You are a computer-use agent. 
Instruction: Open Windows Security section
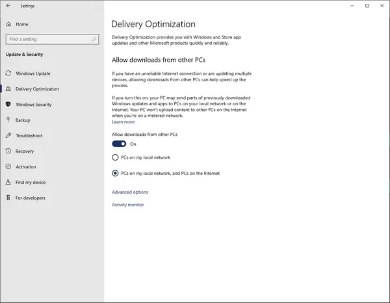click(x=34, y=105)
